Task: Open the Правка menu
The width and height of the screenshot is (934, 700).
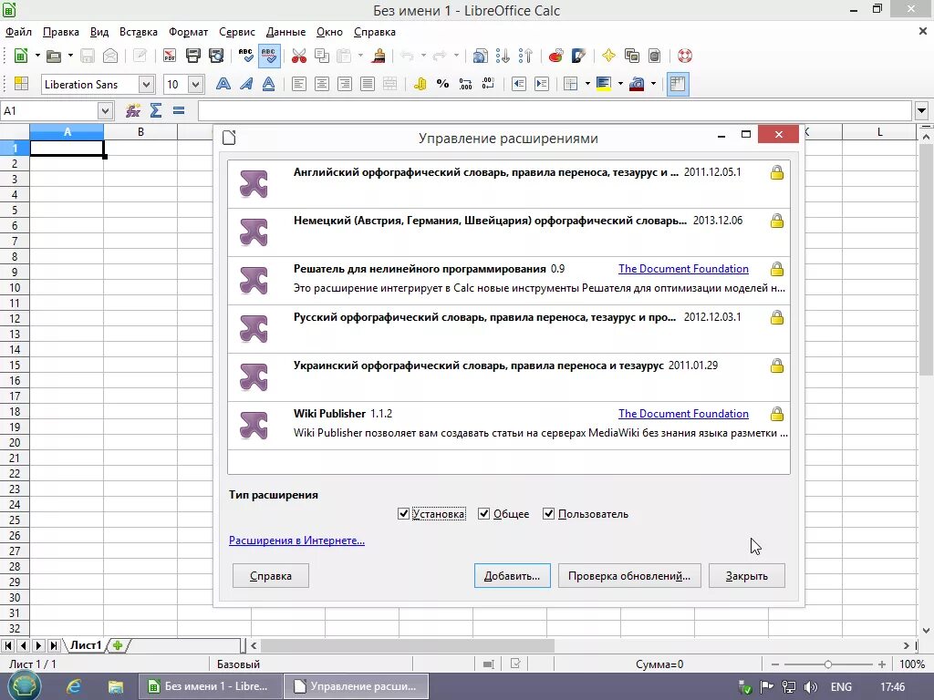Action: pyautogui.click(x=61, y=32)
